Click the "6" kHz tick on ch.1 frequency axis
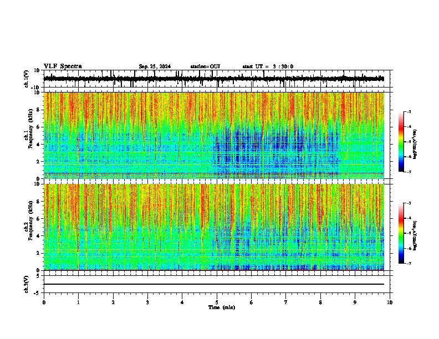This screenshot has width=439, height=339. click(x=39, y=127)
